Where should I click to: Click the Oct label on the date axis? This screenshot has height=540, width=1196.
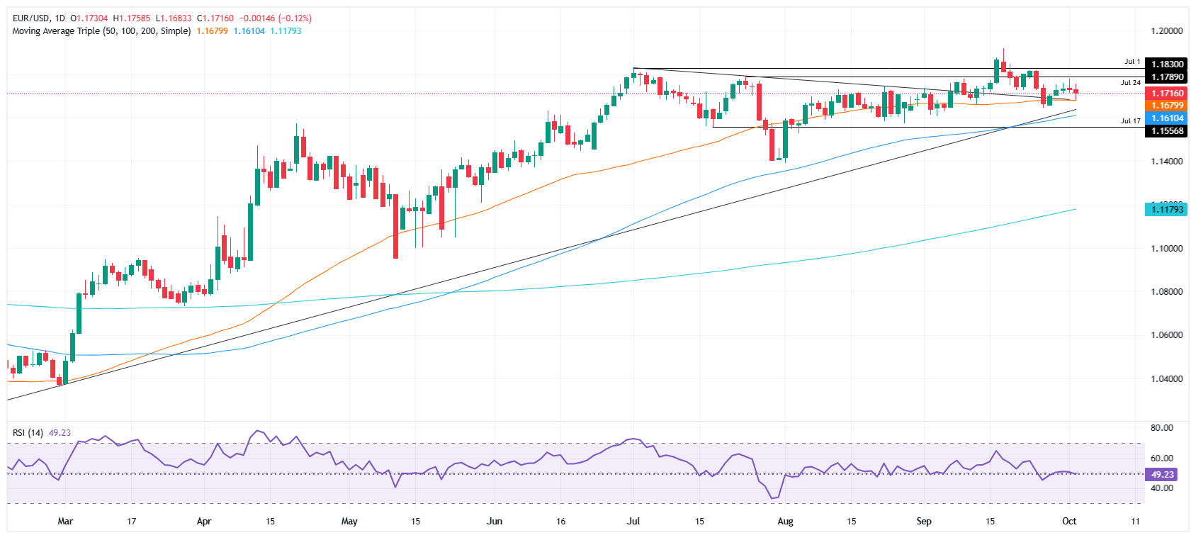coord(1069,522)
